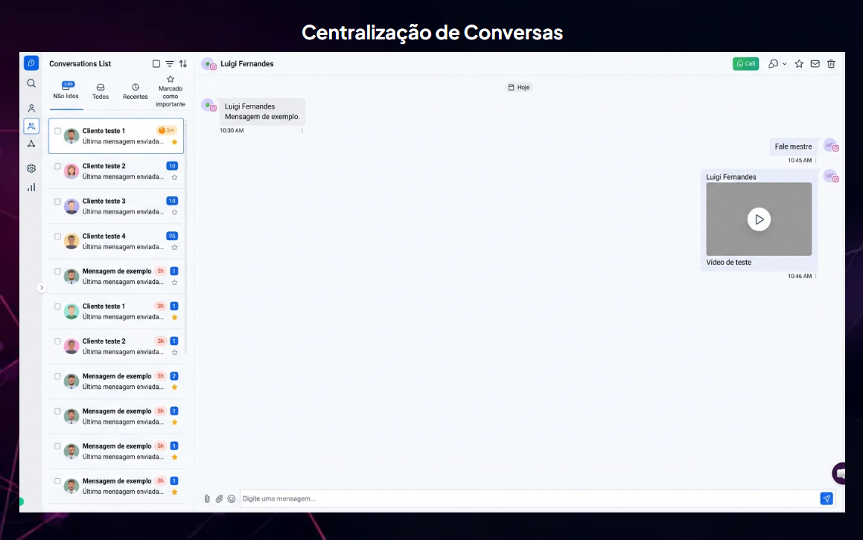Click the blue chat logo icon in sidebar
The image size is (863, 540).
click(x=31, y=63)
